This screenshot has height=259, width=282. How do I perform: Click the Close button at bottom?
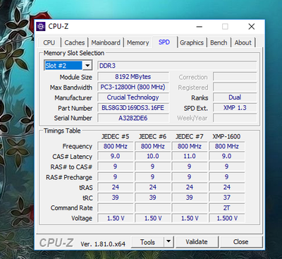[241, 241]
